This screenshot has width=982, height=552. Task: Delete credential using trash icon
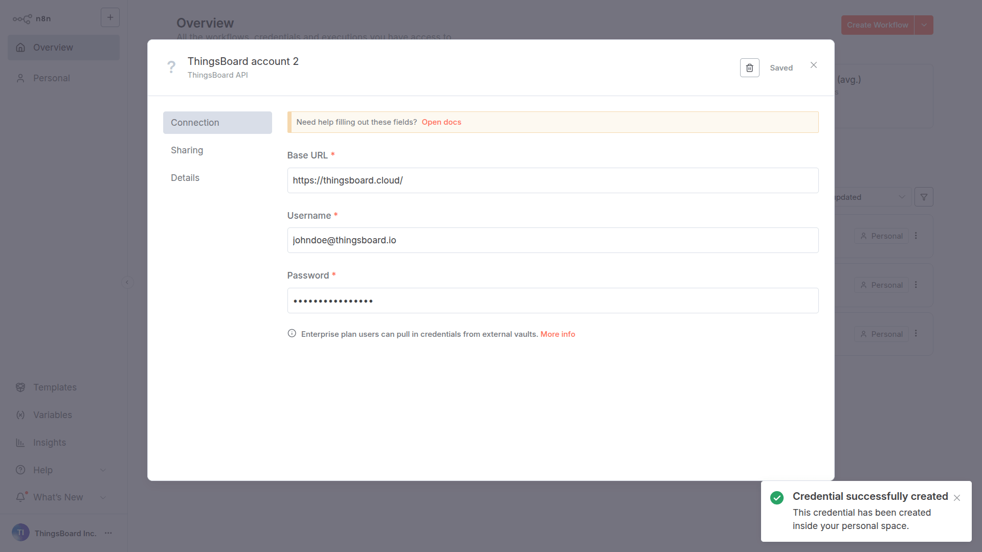tap(749, 68)
